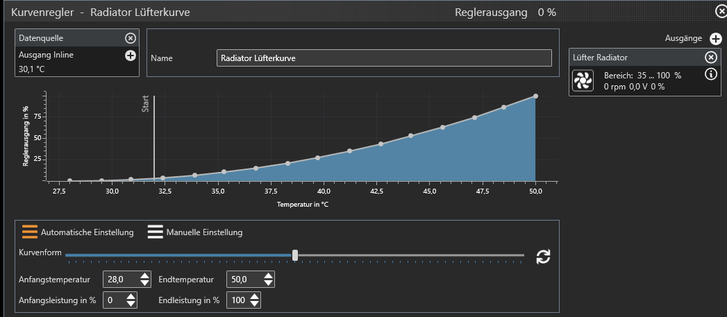
Task: Click the 30,1 °C temperature reading
Action: tap(32, 69)
